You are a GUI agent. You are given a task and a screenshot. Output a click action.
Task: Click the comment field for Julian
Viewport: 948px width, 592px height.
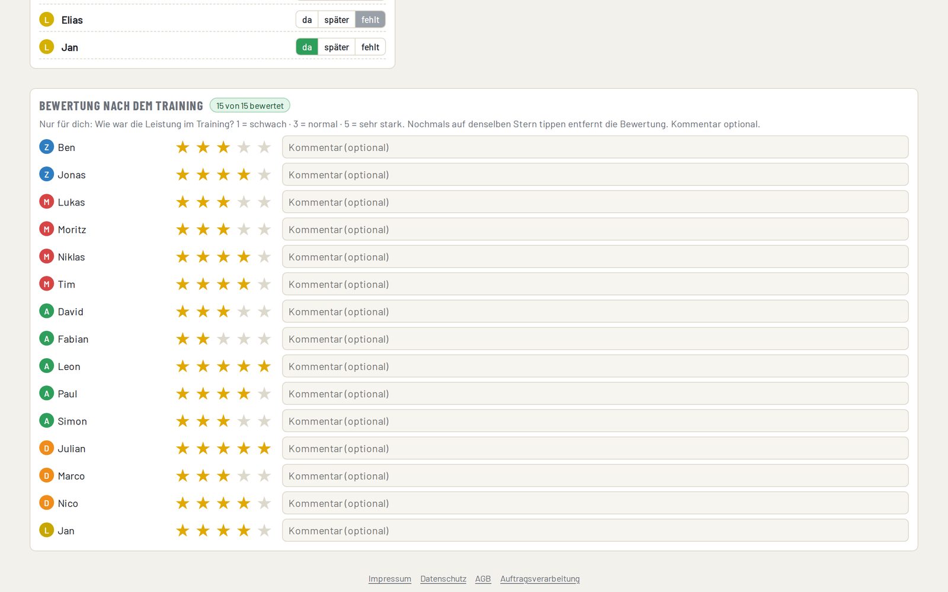tap(595, 449)
